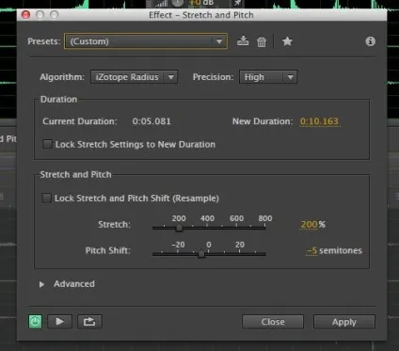Click the Apply button
This screenshot has height=351, width=399.
pyautogui.click(x=344, y=322)
